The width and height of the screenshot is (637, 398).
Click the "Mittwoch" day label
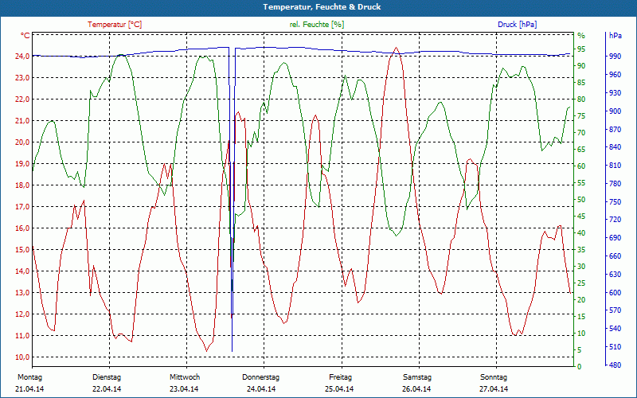(185, 377)
